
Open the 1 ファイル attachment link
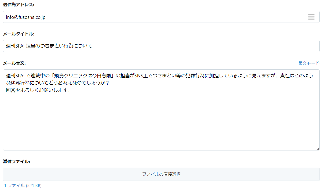(x=14, y=185)
